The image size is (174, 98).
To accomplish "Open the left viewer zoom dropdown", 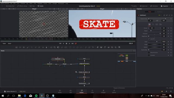I will tap(4, 9).
